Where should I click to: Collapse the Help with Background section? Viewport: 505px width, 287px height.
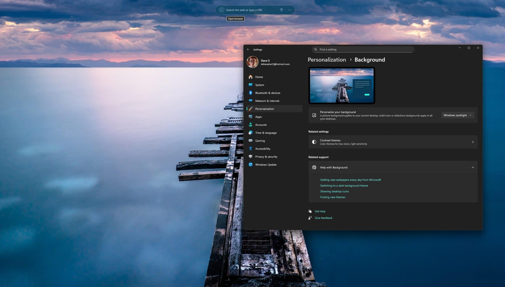click(x=473, y=167)
